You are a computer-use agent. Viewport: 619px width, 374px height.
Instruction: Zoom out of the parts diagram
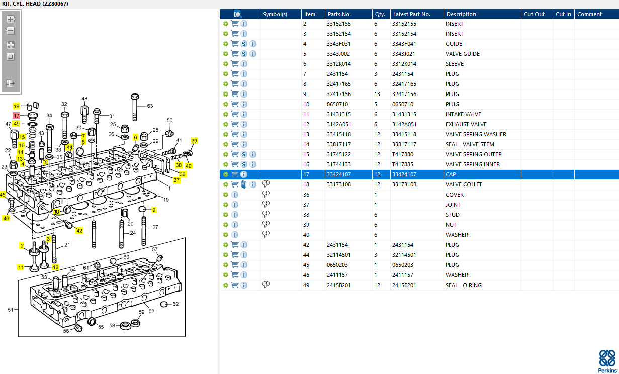pyautogui.click(x=11, y=31)
